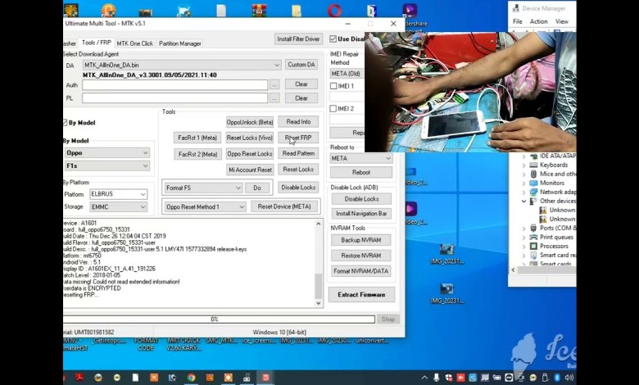Open the Opera browser desktop shortcut
639x385 pixels.
click(x=334, y=10)
